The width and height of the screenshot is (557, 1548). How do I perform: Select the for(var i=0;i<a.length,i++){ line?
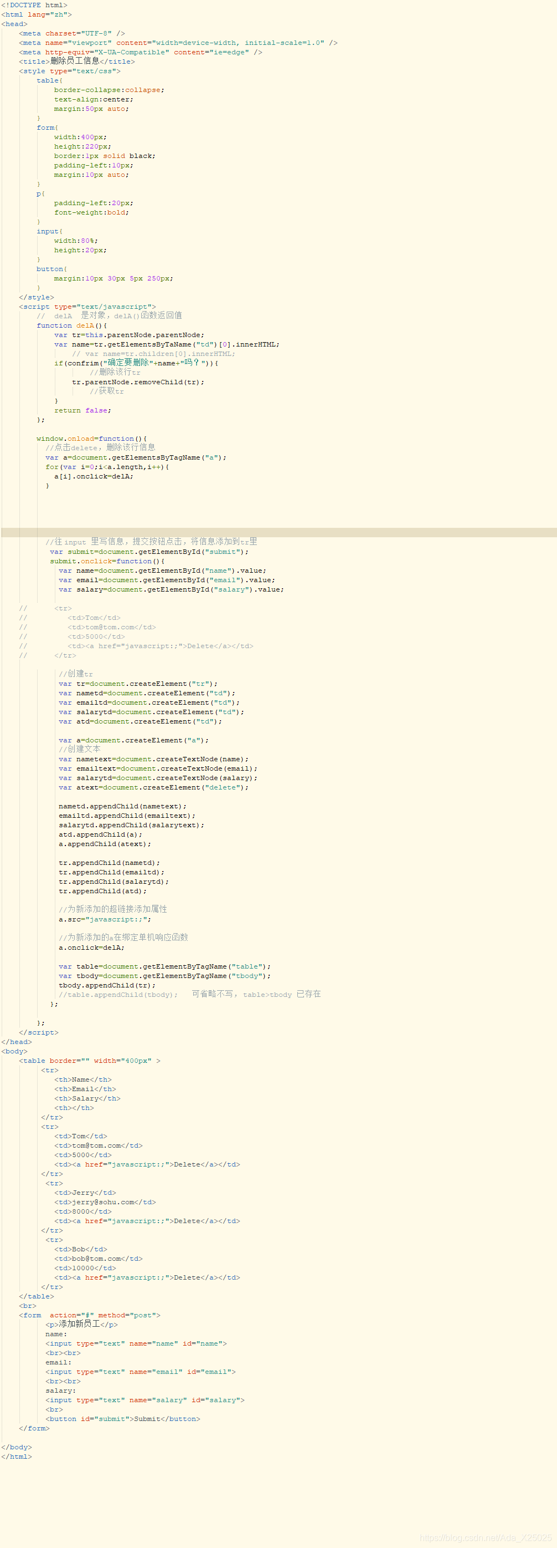(x=107, y=467)
